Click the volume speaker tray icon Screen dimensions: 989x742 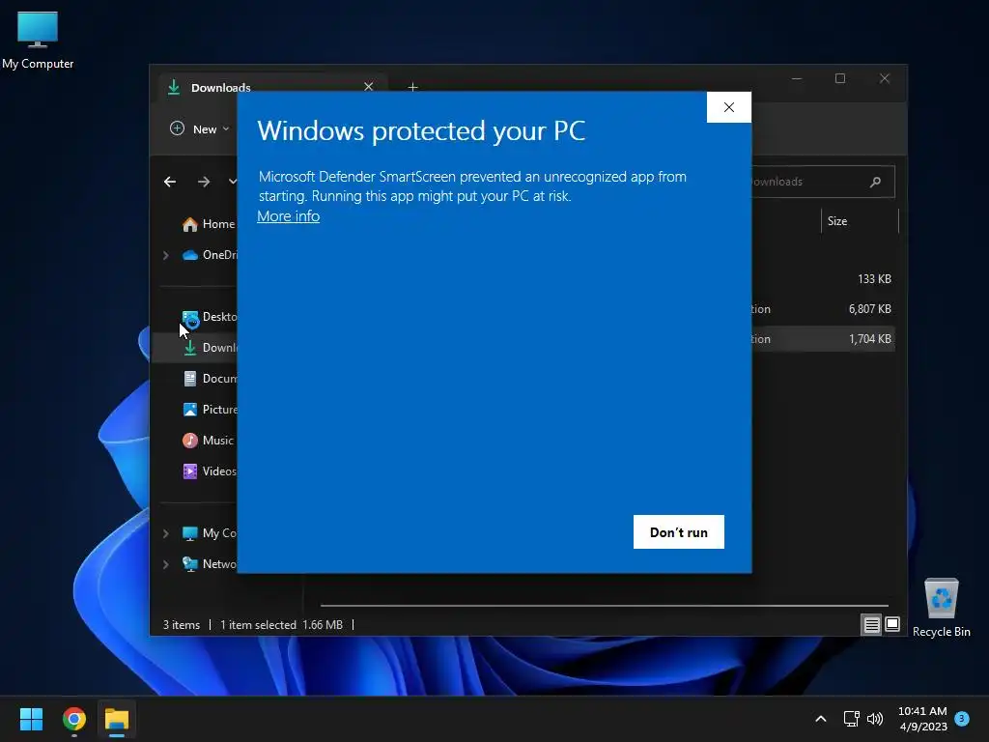[875, 719]
